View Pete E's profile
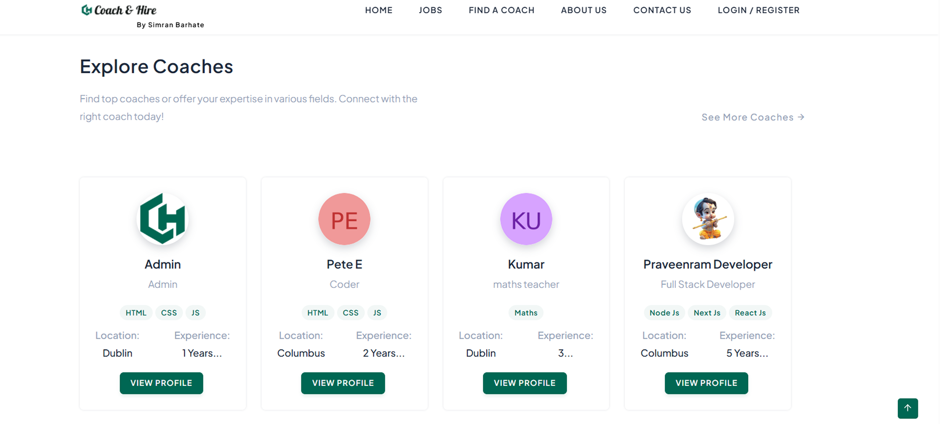The image size is (940, 424). 343,383
